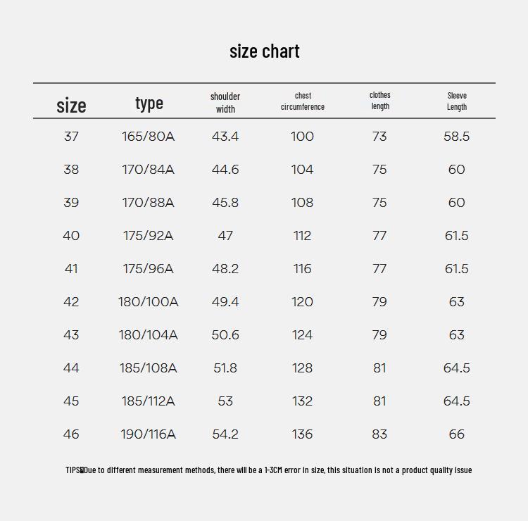The image size is (528, 521).
Task: Select the "clothes length" column header
Action: point(379,101)
